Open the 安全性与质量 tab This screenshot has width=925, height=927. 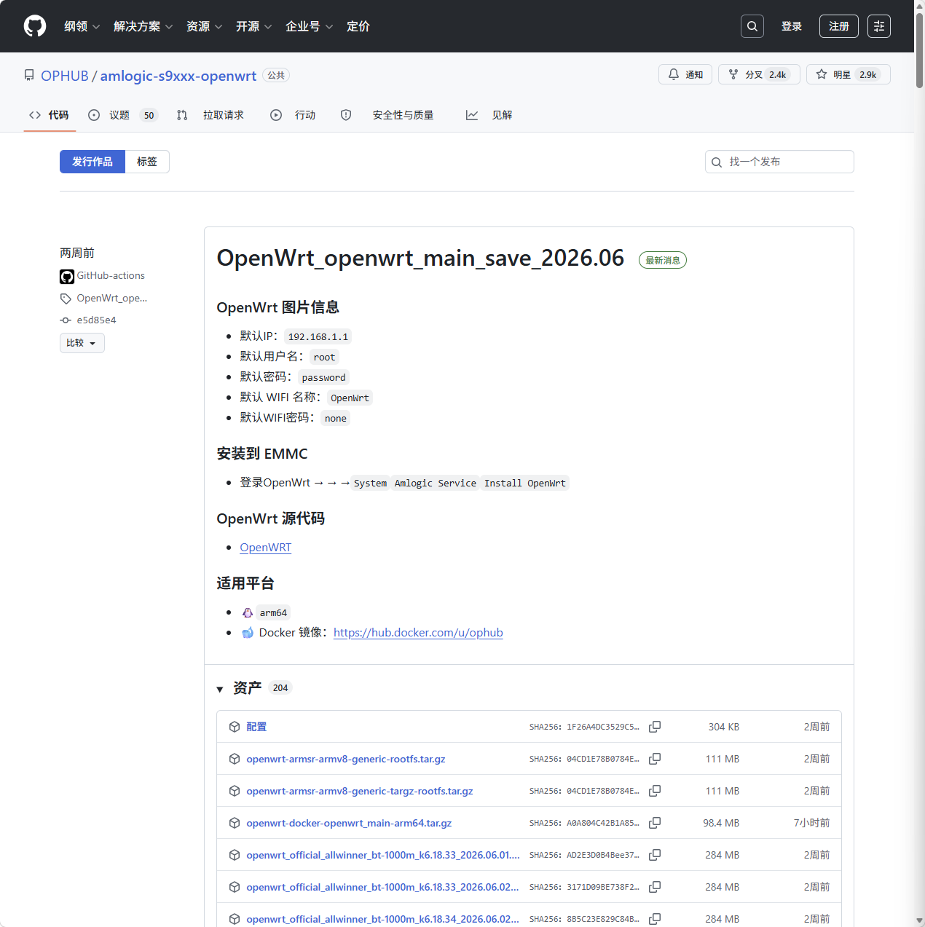point(387,115)
